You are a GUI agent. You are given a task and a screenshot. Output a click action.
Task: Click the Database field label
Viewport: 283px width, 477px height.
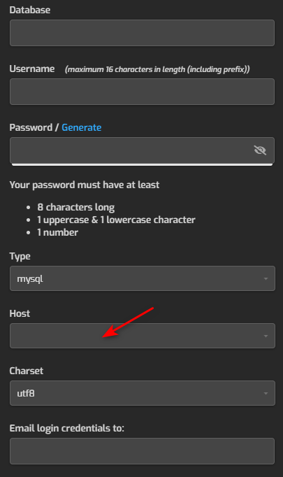coord(30,10)
